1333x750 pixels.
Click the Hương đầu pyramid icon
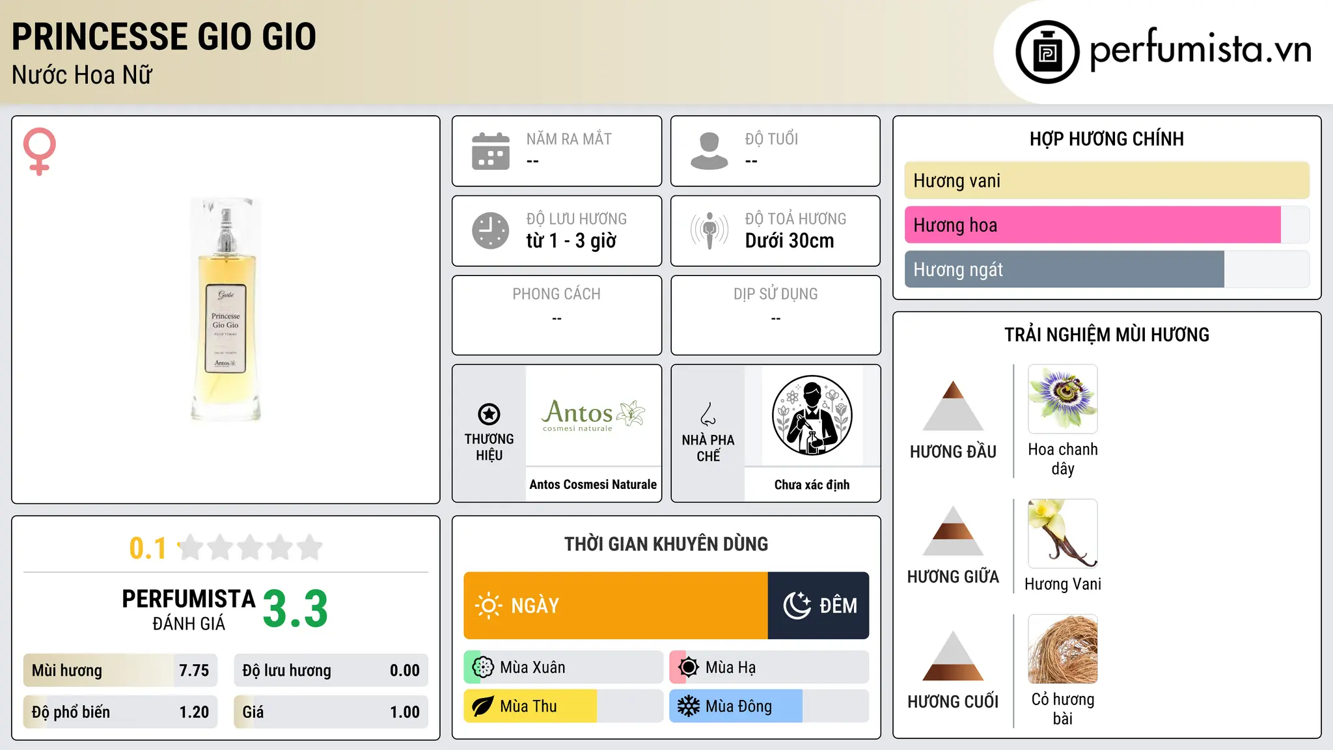(953, 406)
